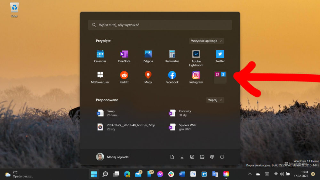Click OneDrive cloud tray icon
The width and height of the screenshot is (320, 180).
pyautogui.click(x=258, y=174)
